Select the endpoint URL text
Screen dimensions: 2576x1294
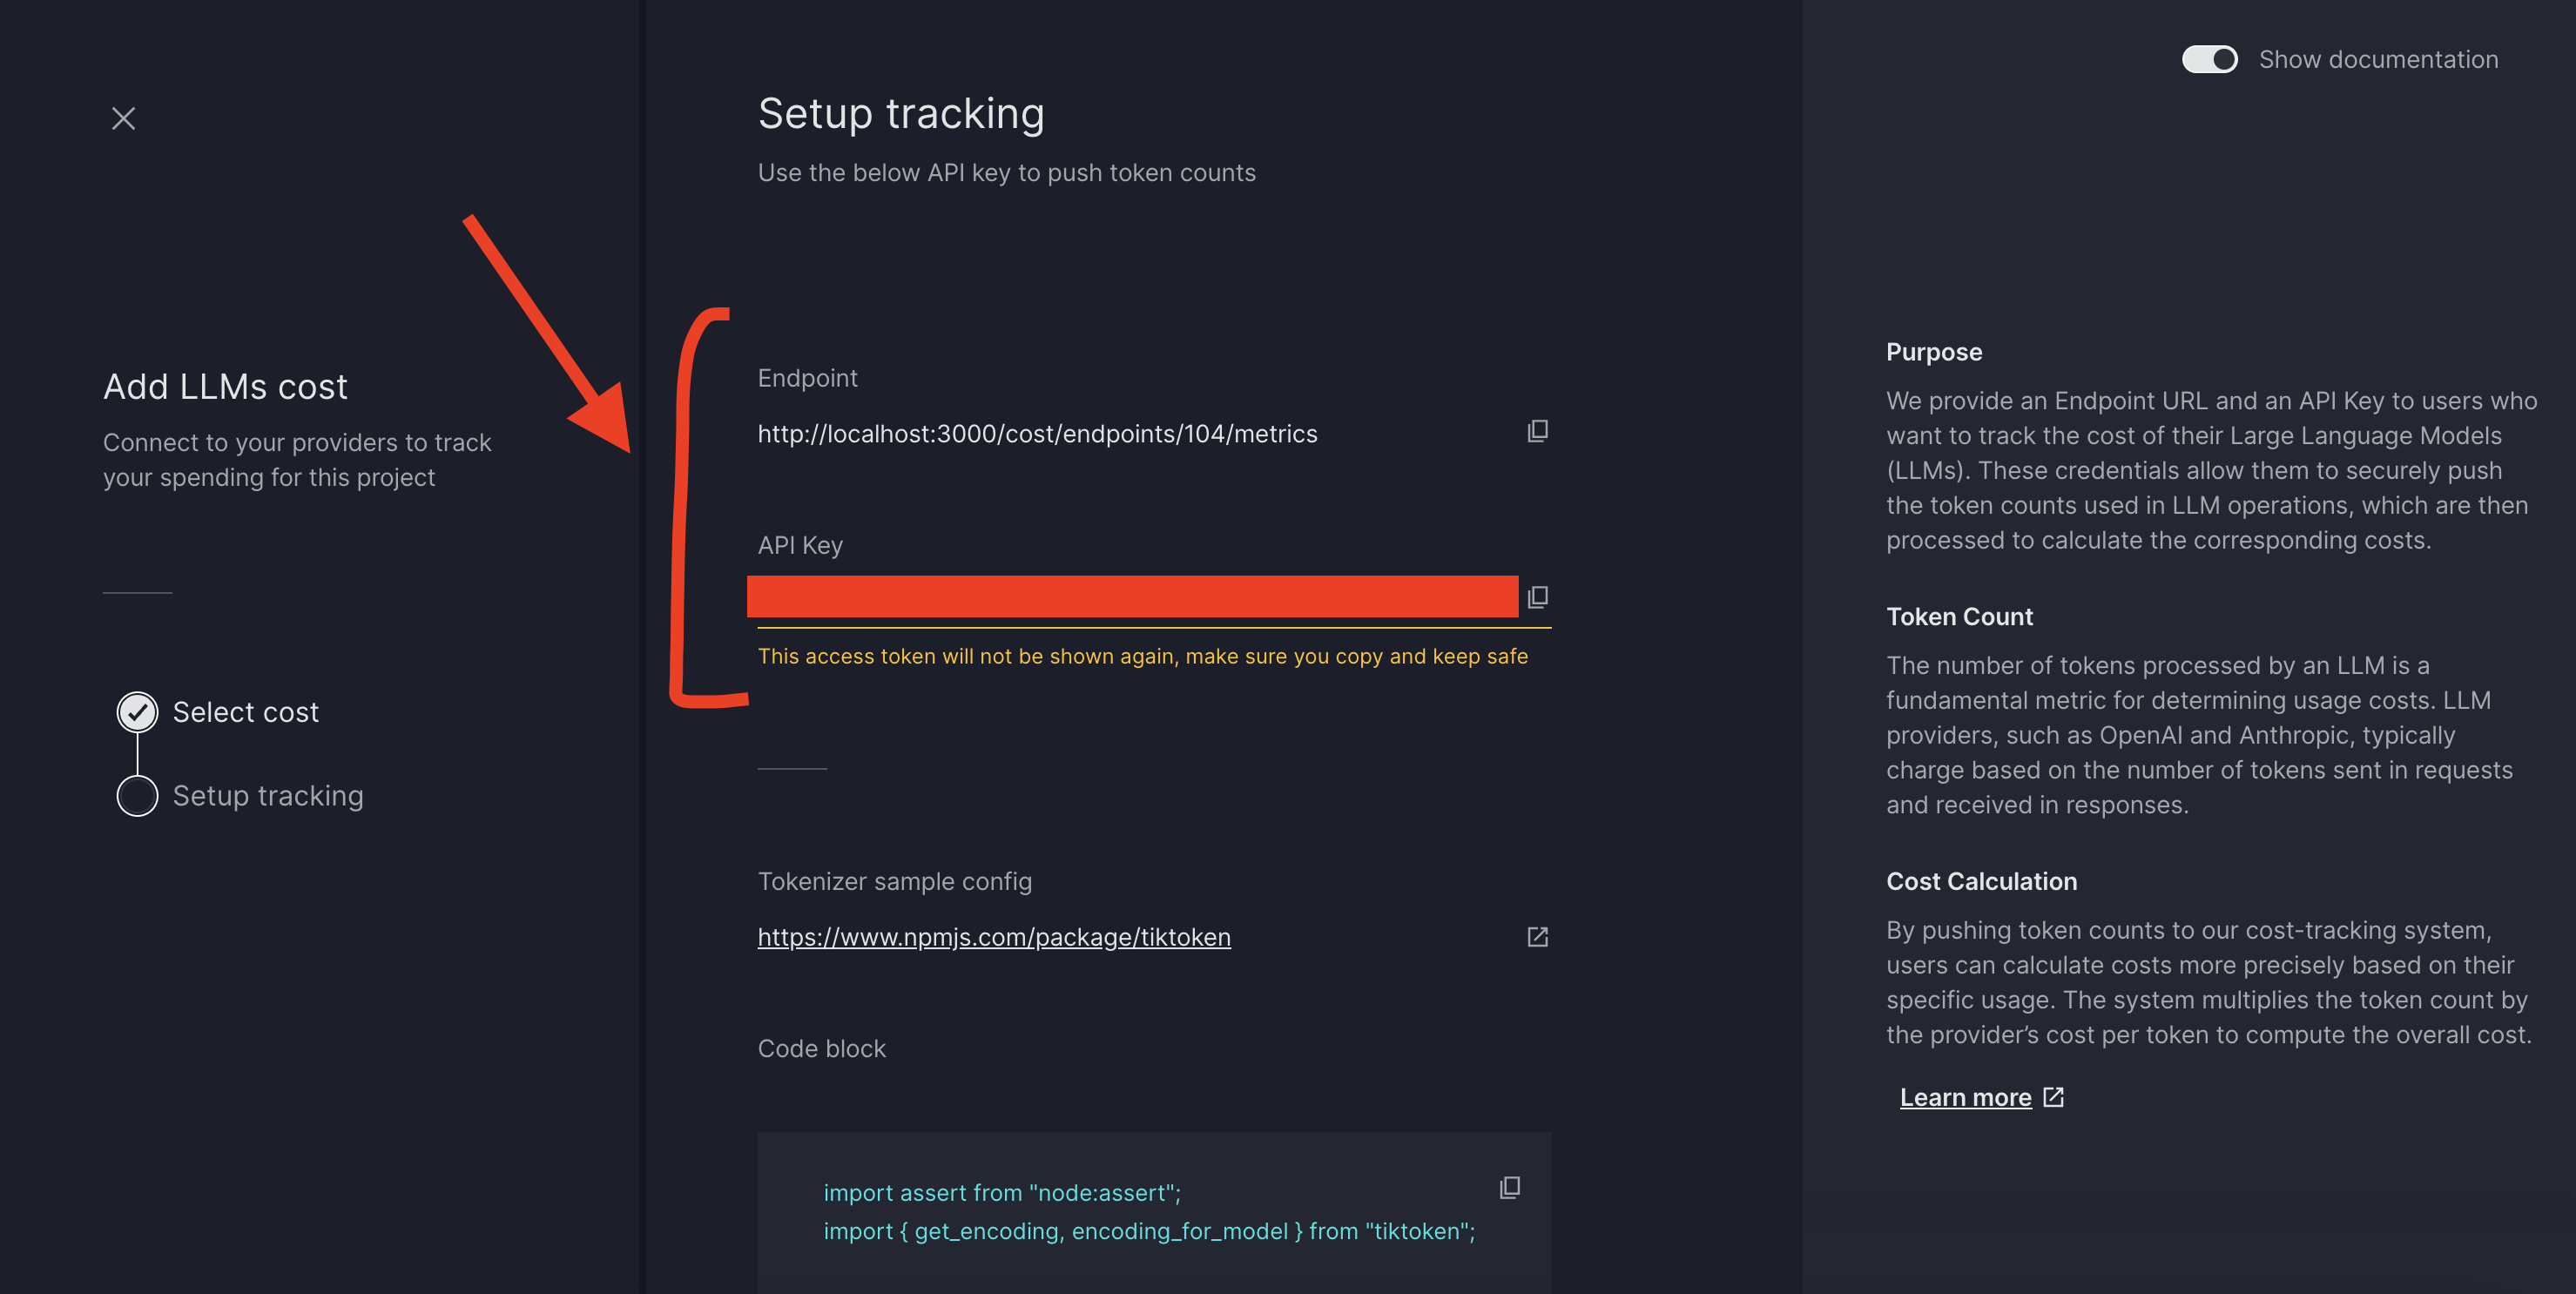click(x=1037, y=433)
